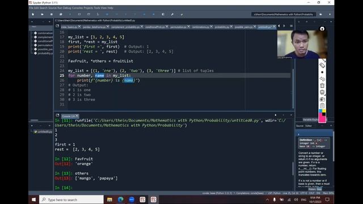Click the undo arrow annotation tool
The width and height of the screenshot is (363, 204).
(322, 79)
